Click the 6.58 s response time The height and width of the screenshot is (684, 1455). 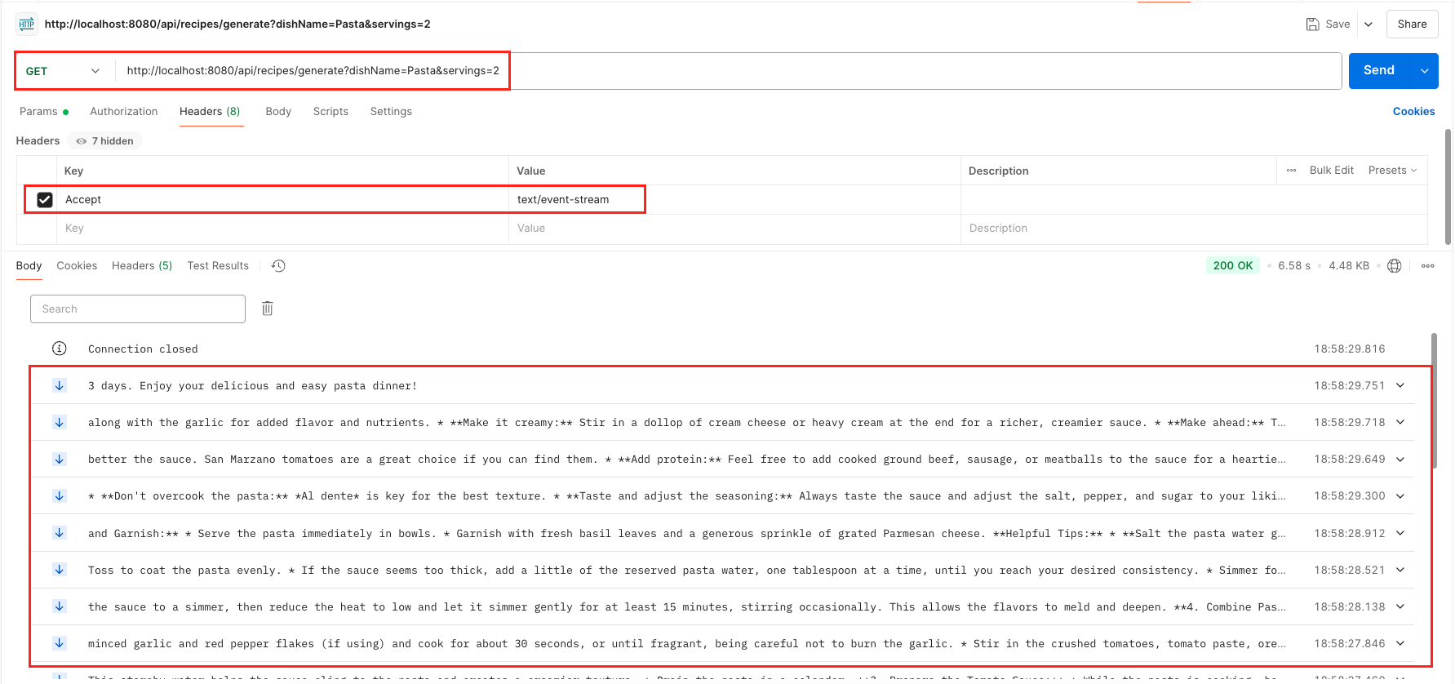click(x=1293, y=265)
